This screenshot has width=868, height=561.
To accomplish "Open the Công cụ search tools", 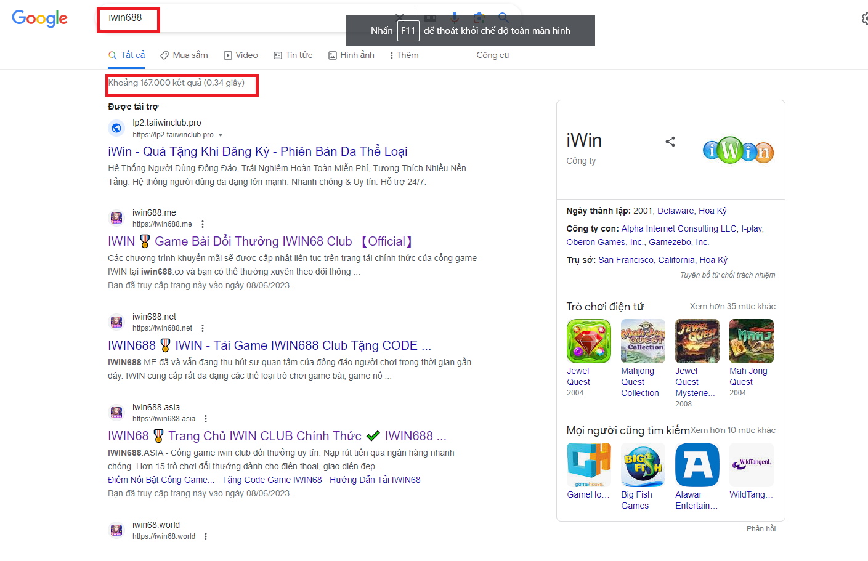I will pos(492,55).
